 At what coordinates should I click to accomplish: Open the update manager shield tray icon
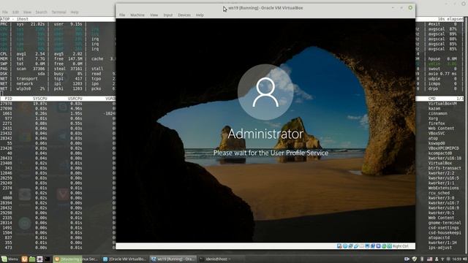click(415, 259)
